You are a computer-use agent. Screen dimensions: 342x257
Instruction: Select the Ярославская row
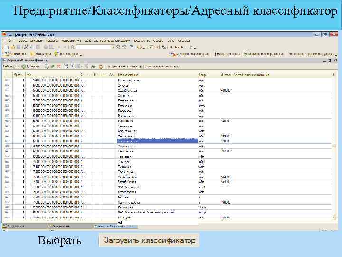pyautogui.click(x=168, y=192)
